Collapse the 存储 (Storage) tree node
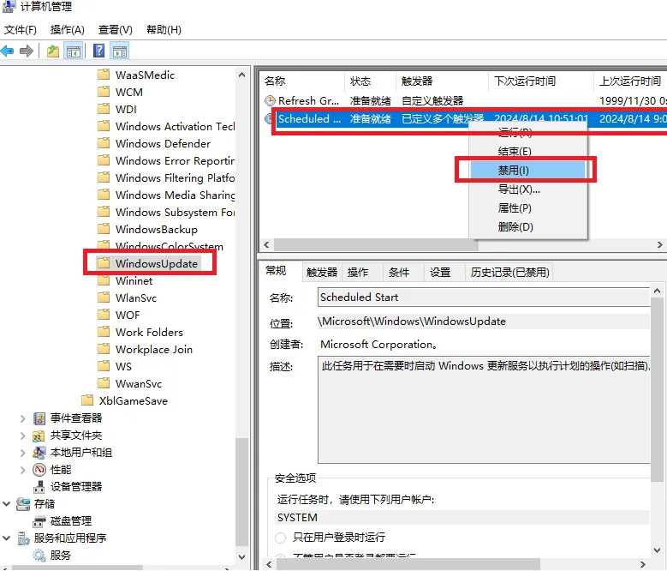The height and width of the screenshot is (571, 667). point(7,503)
